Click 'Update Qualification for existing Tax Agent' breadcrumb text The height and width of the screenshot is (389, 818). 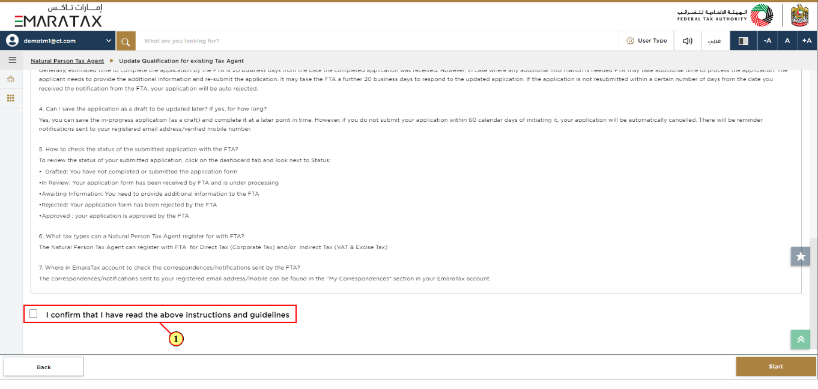tap(181, 61)
